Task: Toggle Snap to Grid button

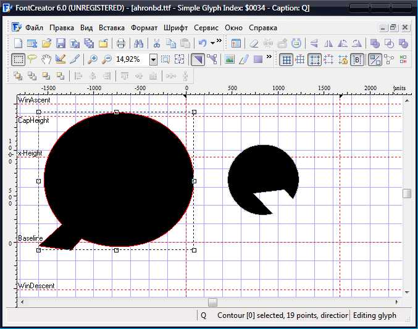Action: coord(300,59)
